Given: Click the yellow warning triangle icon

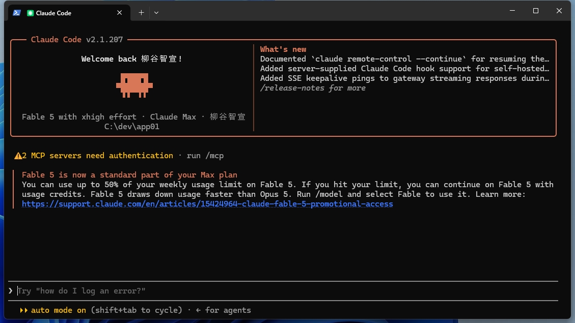Looking at the screenshot, I should click(18, 156).
